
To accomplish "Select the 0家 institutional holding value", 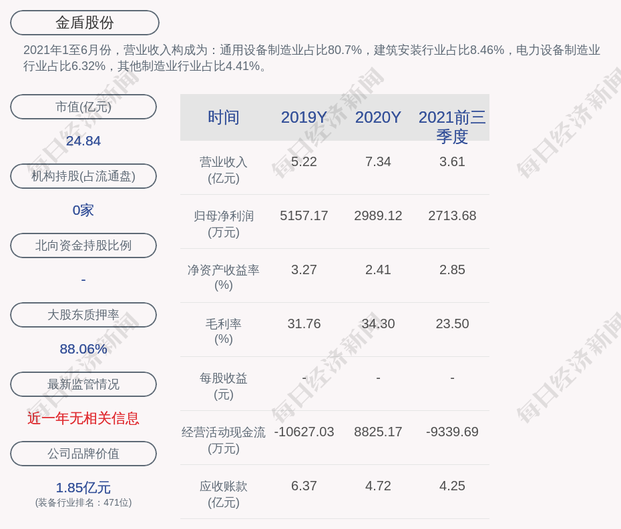I will [83, 210].
